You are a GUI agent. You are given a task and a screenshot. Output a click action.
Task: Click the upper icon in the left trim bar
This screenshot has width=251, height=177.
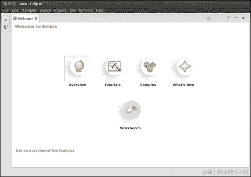tap(6, 20)
